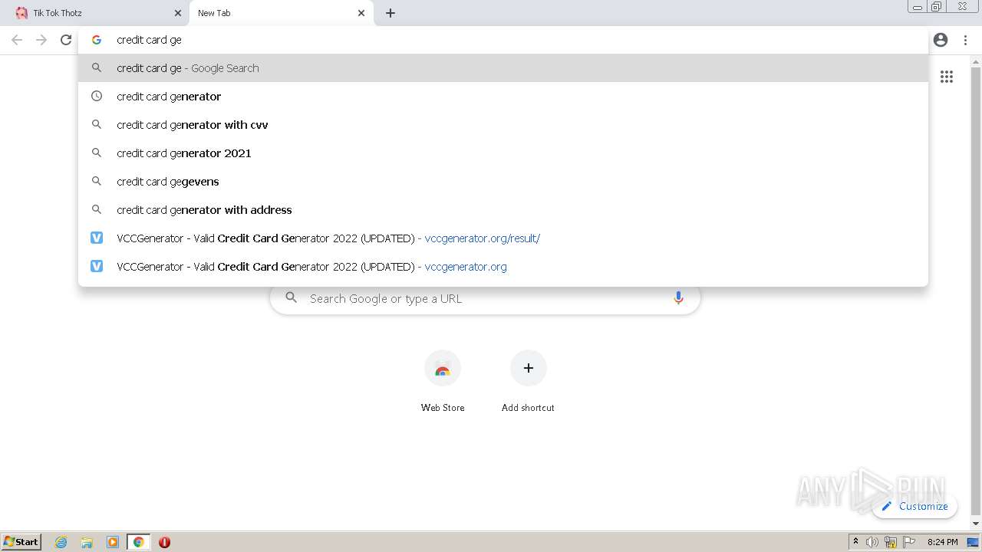Open a new tab with plus button
This screenshot has height=552, width=982.
(390, 13)
